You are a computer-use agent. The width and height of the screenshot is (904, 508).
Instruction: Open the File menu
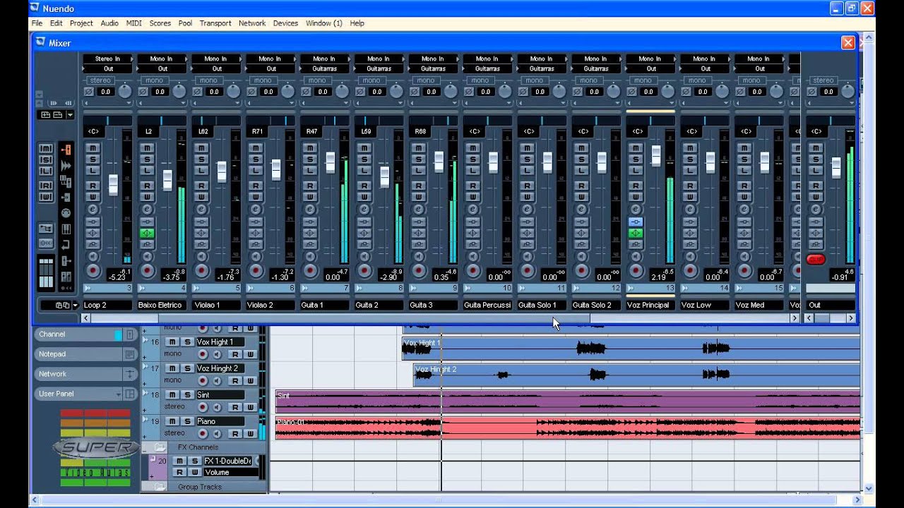point(37,23)
